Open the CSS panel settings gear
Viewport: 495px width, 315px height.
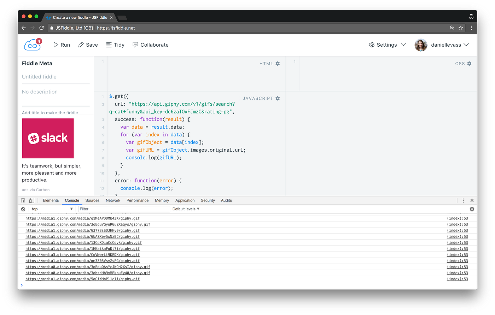tap(469, 63)
